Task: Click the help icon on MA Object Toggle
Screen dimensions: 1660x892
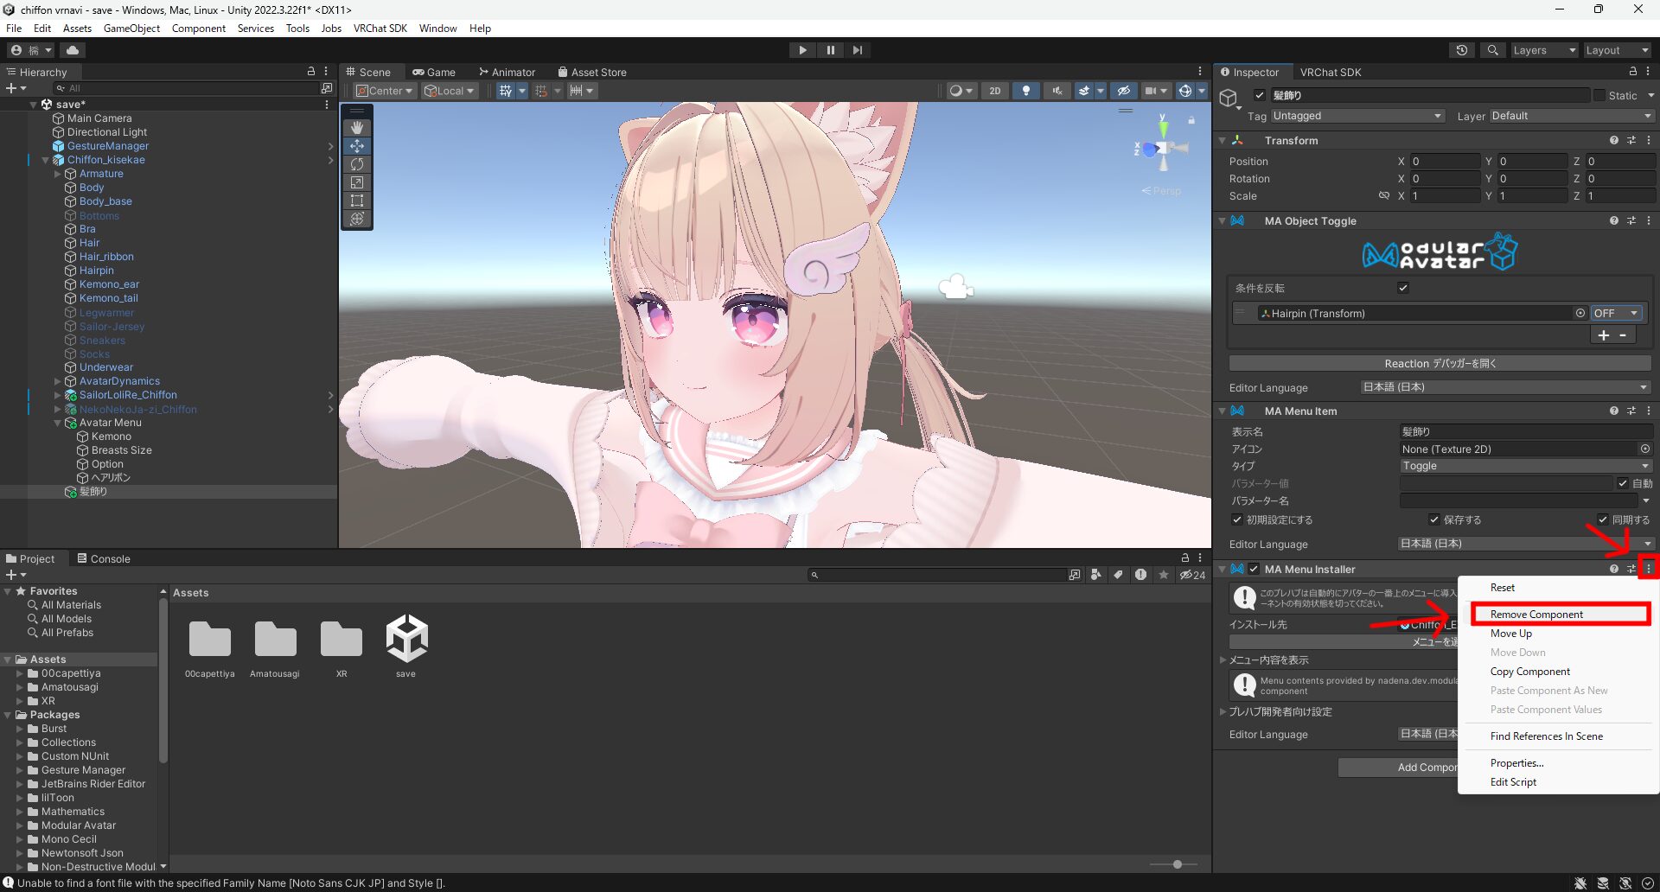Action: click(x=1613, y=220)
